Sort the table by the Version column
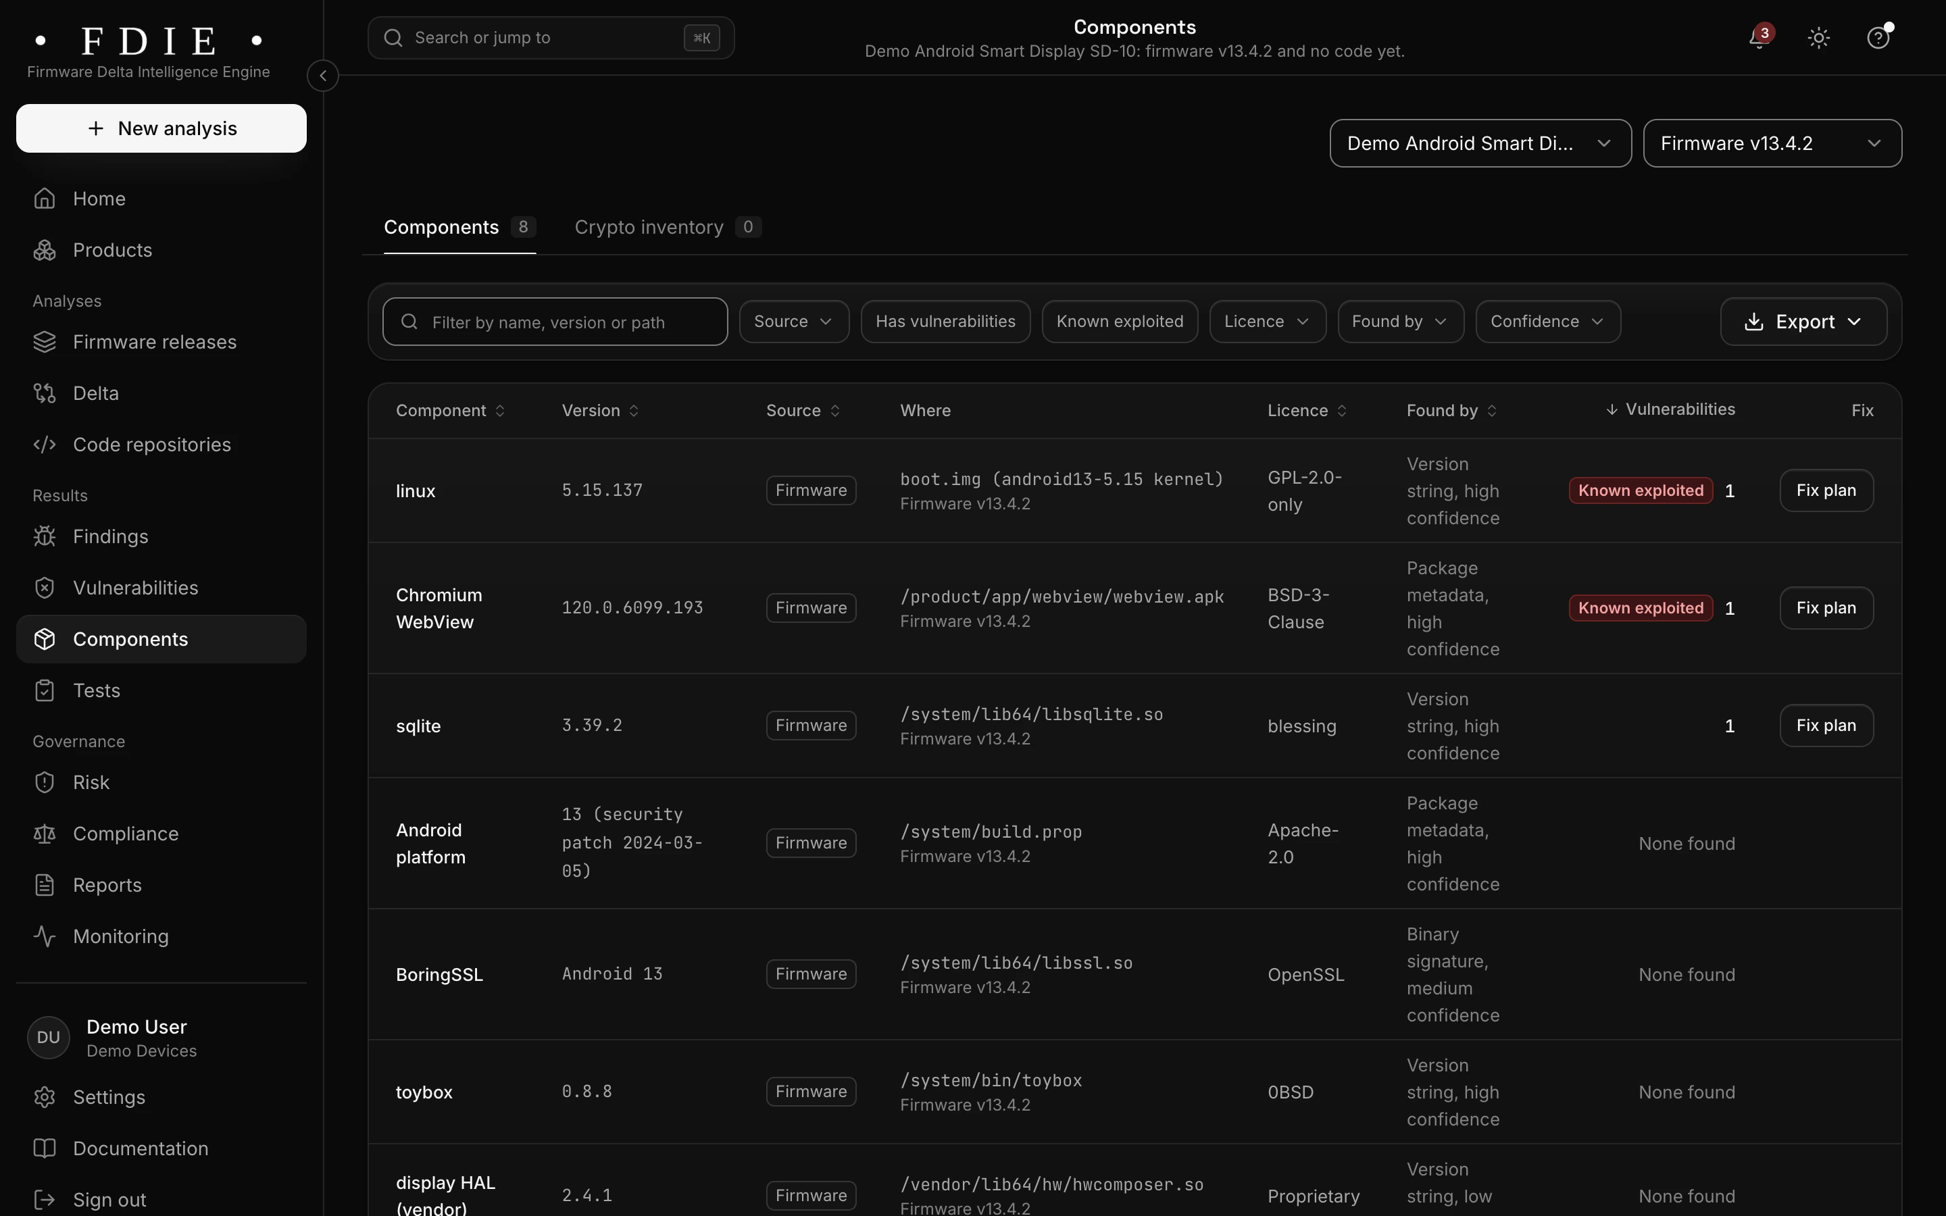Screen dimensions: 1946x1216 pos(600,411)
